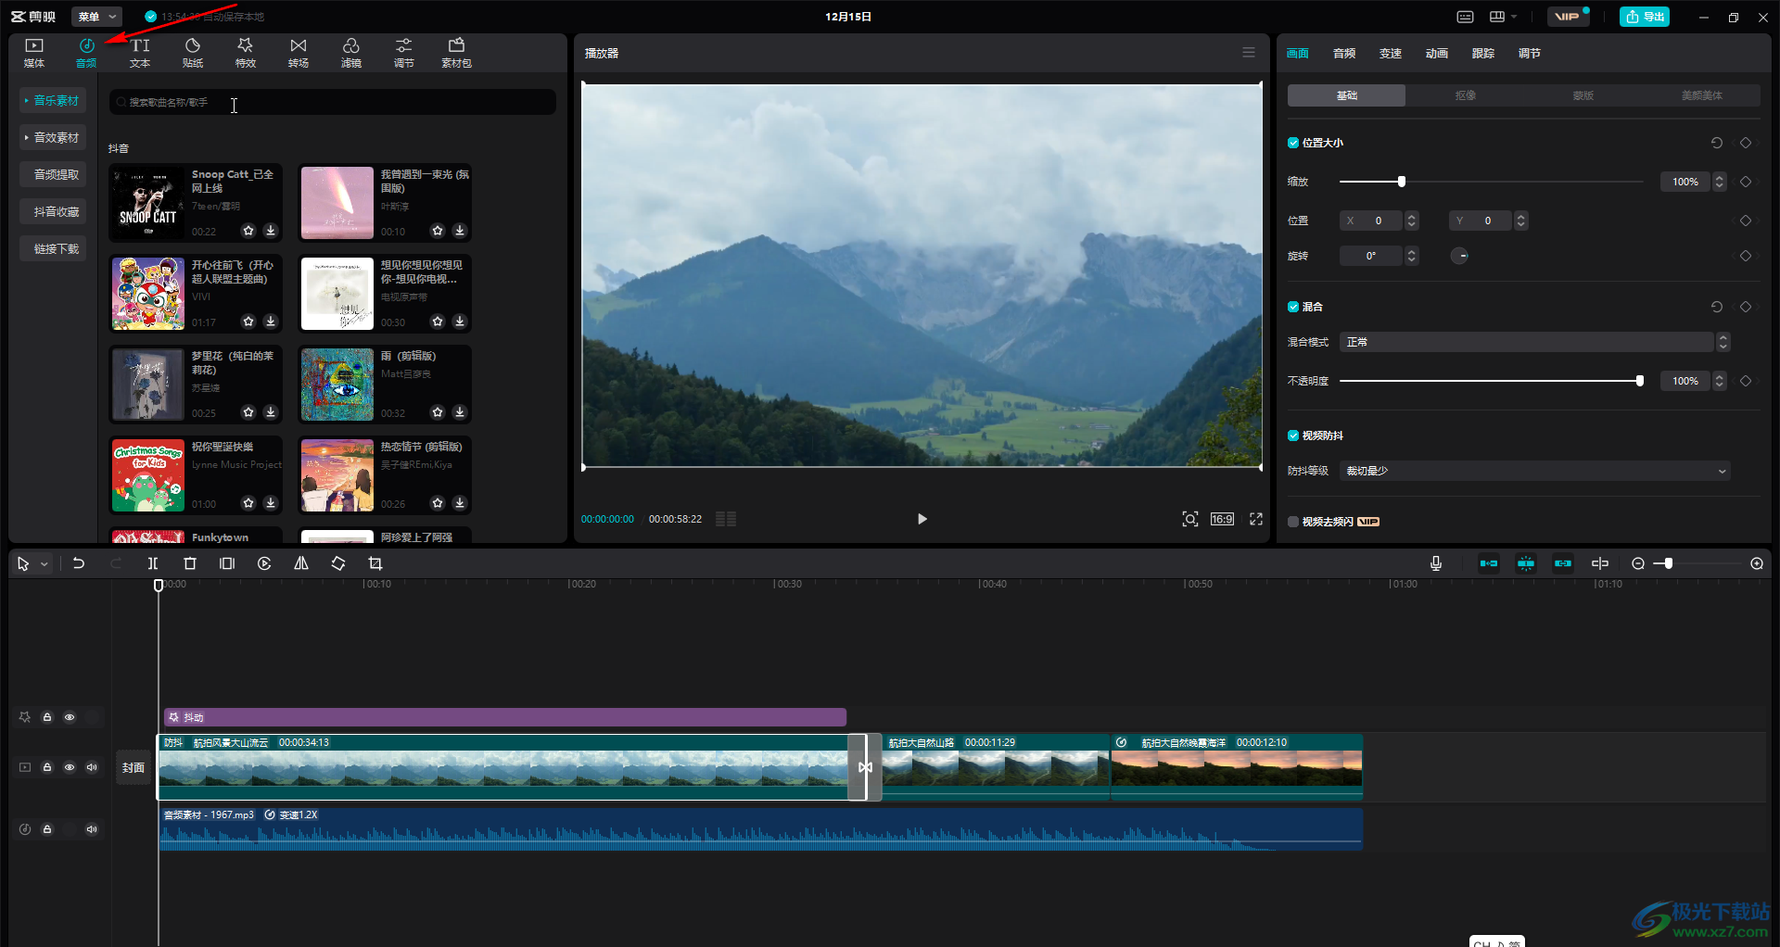Open the 滤镜 filters panel
Screen dimensions: 1780x947
(x=351, y=53)
